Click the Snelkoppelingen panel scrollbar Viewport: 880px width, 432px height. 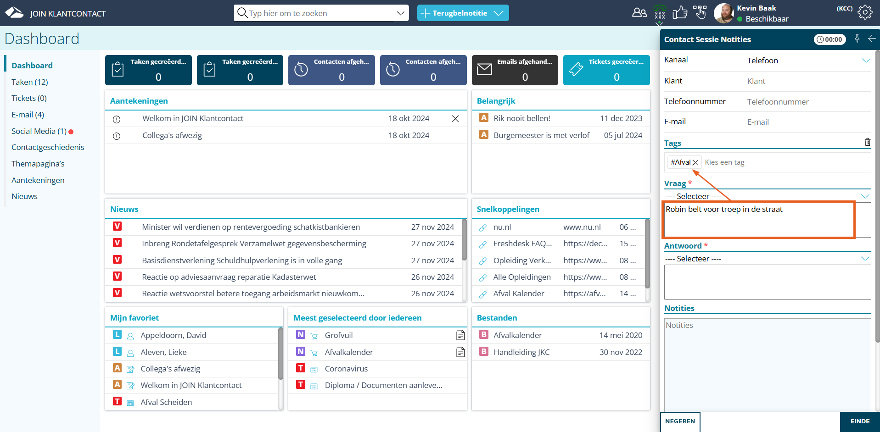pyautogui.click(x=647, y=254)
